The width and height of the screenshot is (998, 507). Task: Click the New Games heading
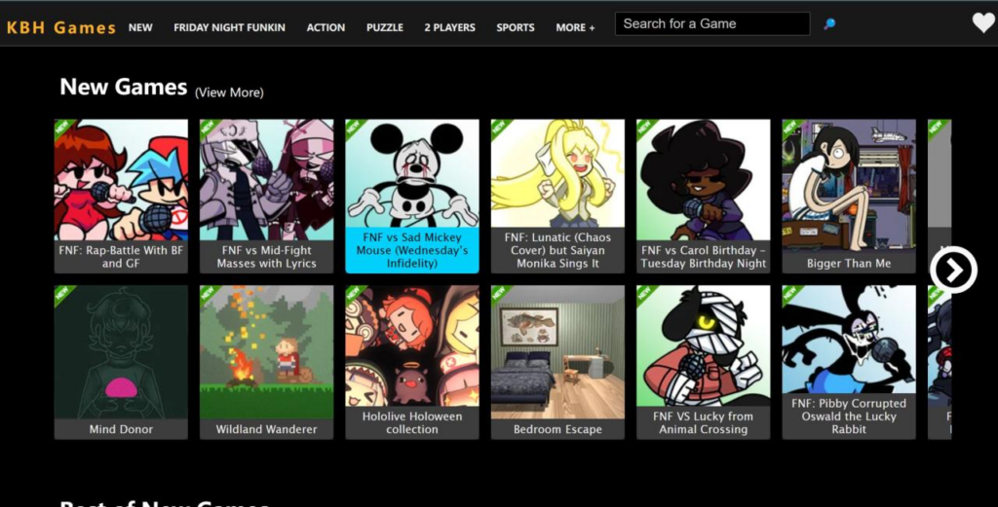[124, 87]
